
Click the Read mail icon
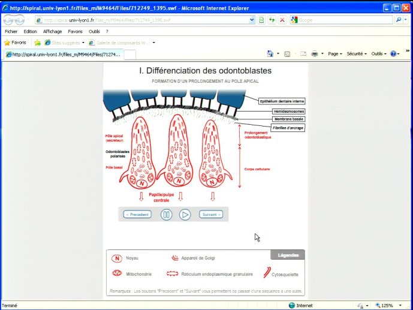[303, 54]
